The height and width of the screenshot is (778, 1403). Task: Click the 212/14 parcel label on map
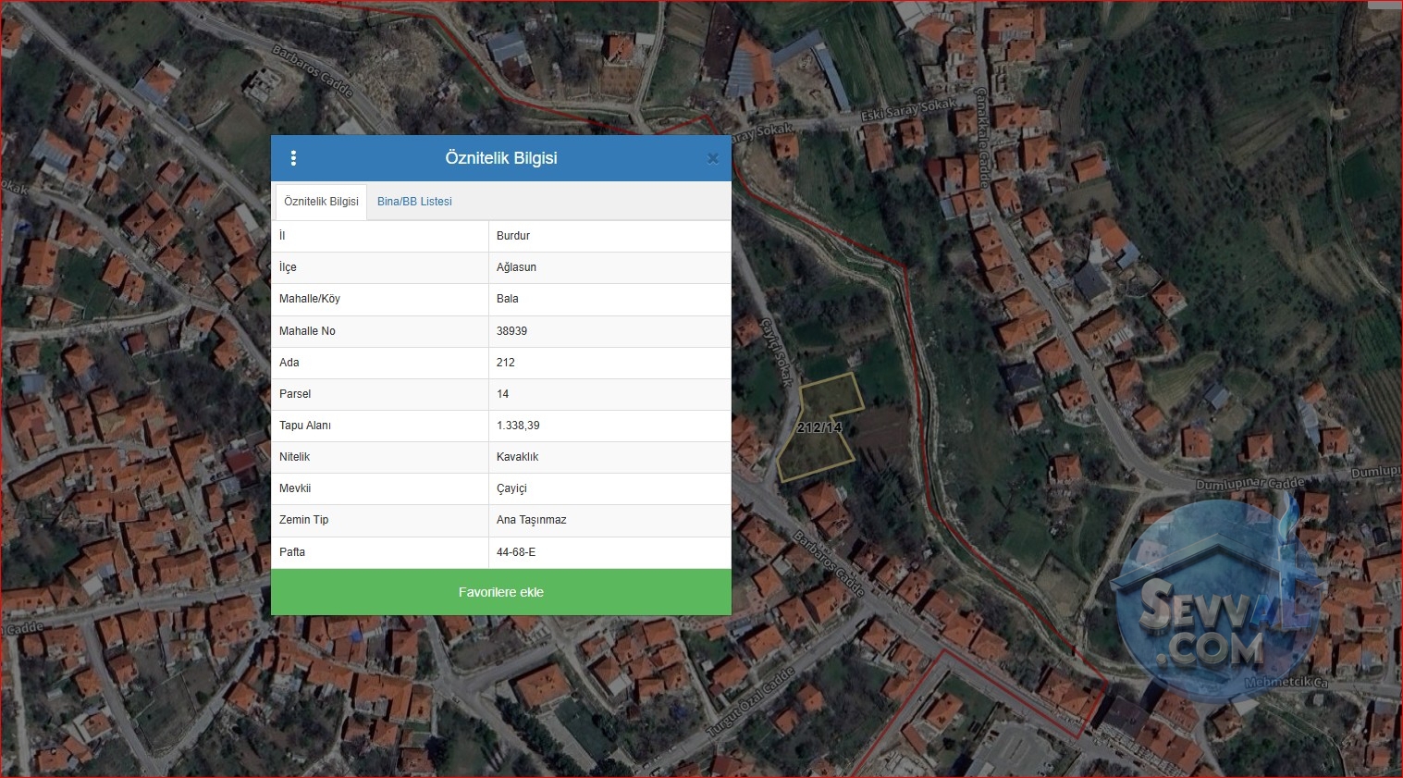click(x=819, y=427)
